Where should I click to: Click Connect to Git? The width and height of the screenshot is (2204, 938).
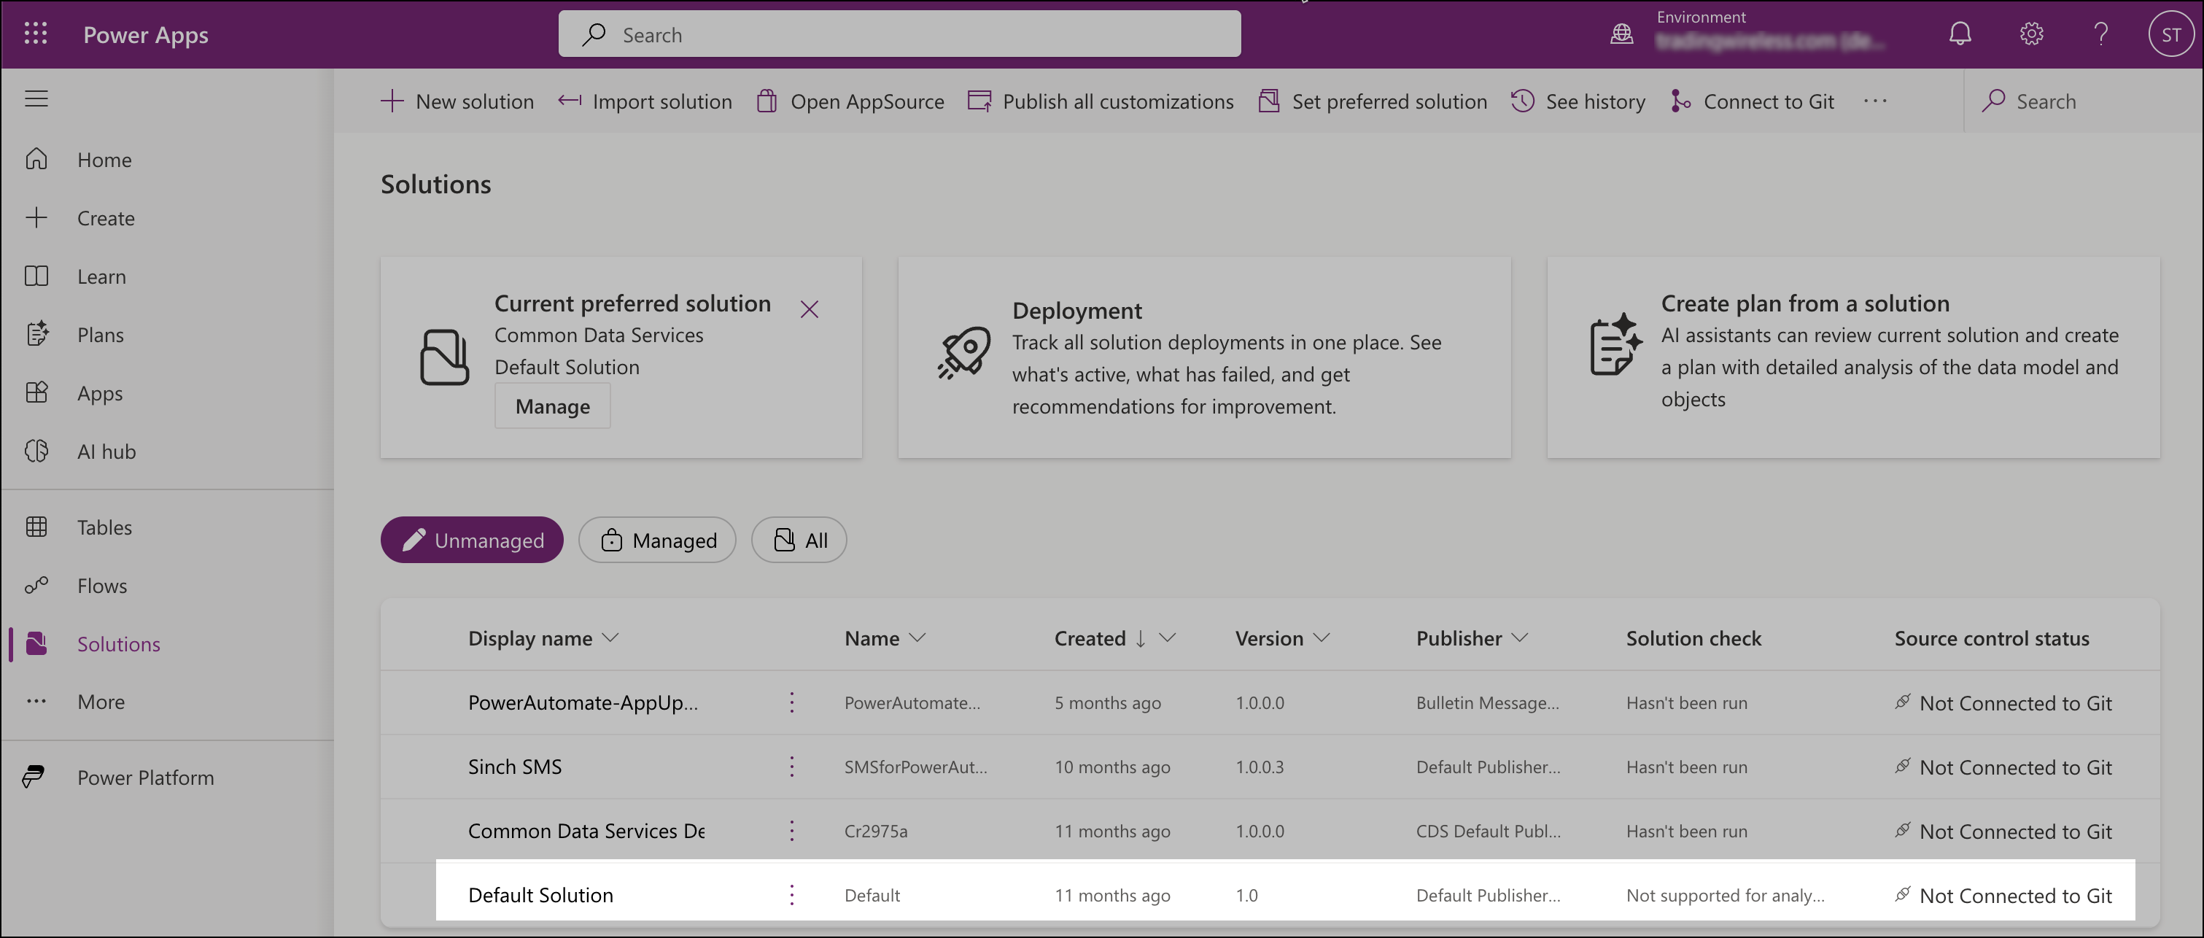tap(1753, 101)
